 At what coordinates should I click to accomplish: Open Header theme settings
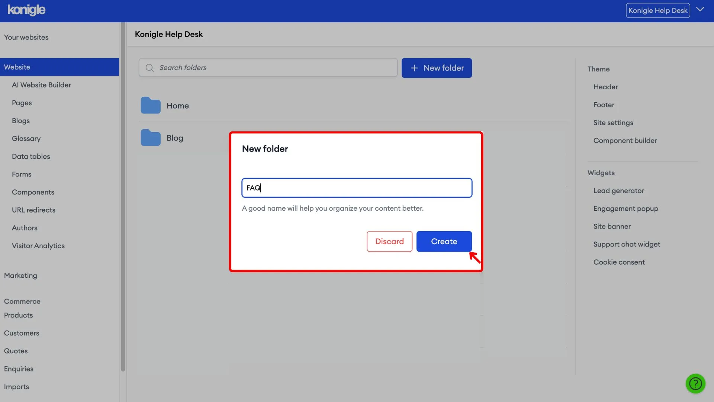605,87
